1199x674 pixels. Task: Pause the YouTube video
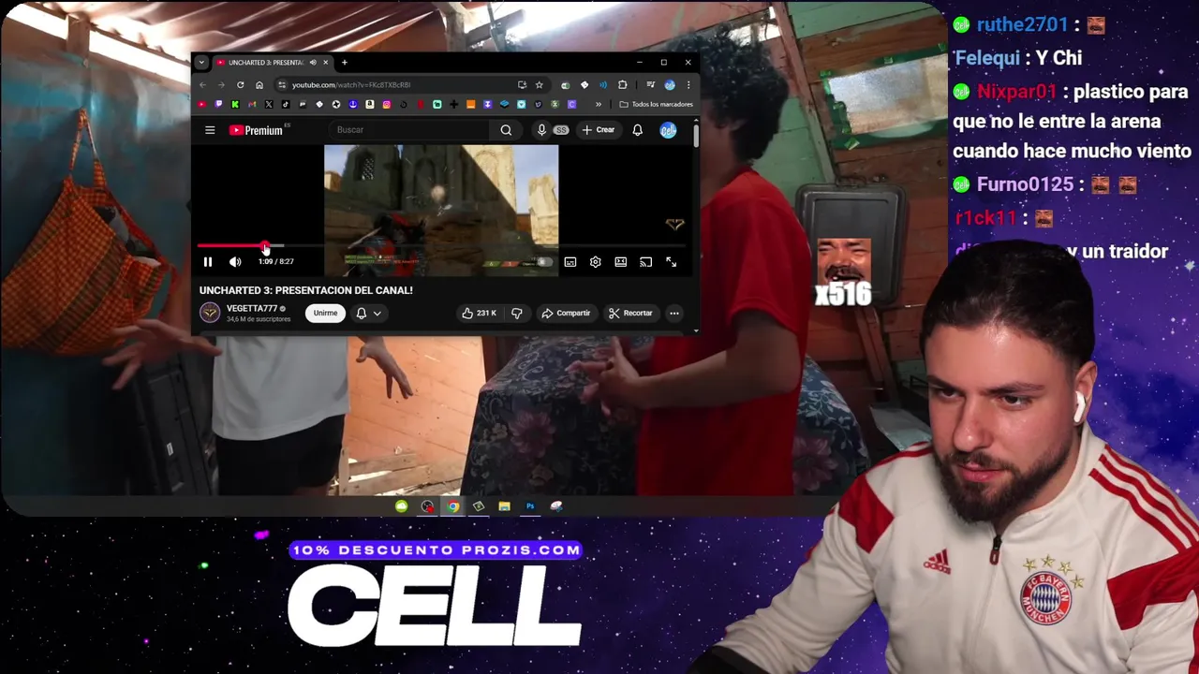pyautogui.click(x=208, y=262)
